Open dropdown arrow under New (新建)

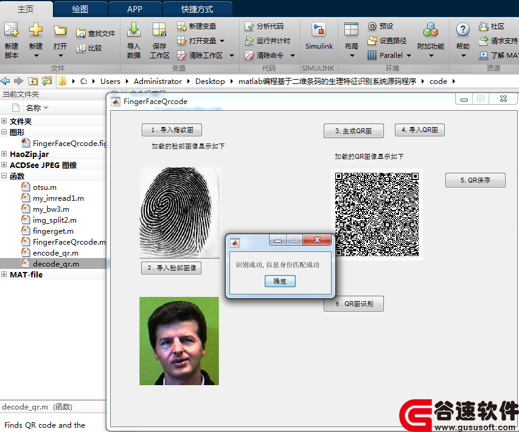(36, 55)
